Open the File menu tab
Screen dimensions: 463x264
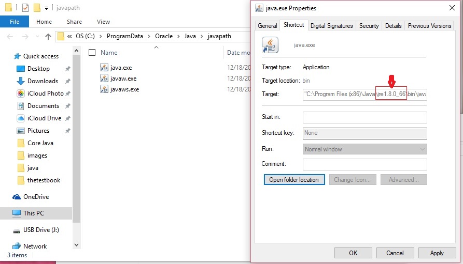[15, 22]
